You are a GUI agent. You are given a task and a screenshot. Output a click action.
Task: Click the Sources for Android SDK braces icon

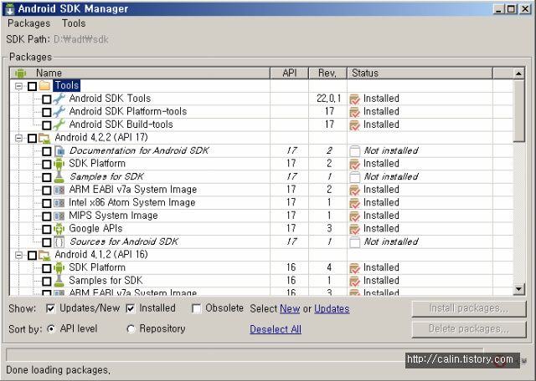tap(59, 242)
